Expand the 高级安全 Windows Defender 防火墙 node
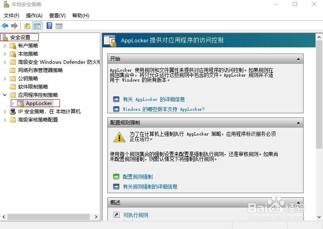Screen dimensions: 323x229 pos(5,62)
